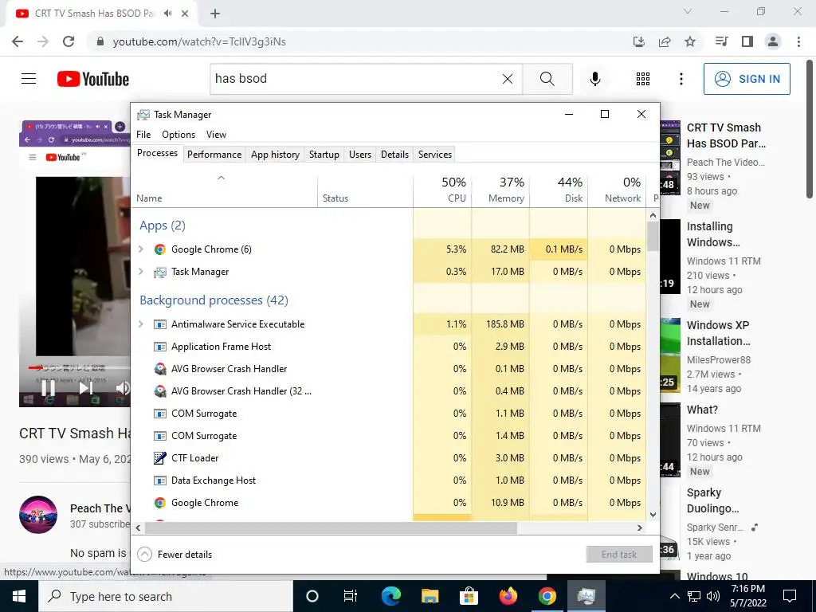The width and height of the screenshot is (816, 612).
Task: Open the Chrome profile avatar
Action: click(x=773, y=41)
